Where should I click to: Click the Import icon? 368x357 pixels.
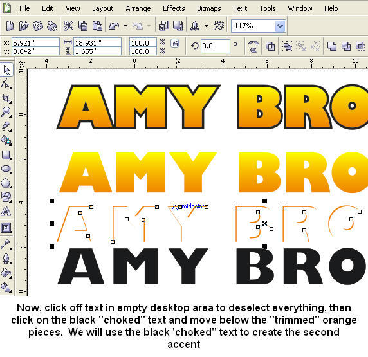(163, 26)
